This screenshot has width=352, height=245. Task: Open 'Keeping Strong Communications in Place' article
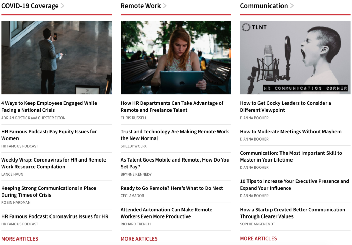pyautogui.click(x=49, y=191)
